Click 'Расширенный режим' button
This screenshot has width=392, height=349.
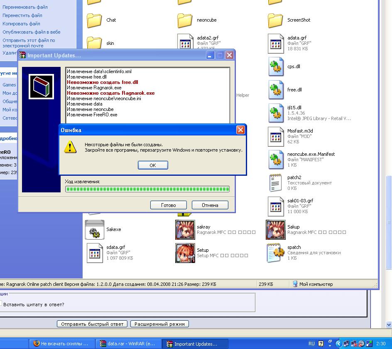159,324
